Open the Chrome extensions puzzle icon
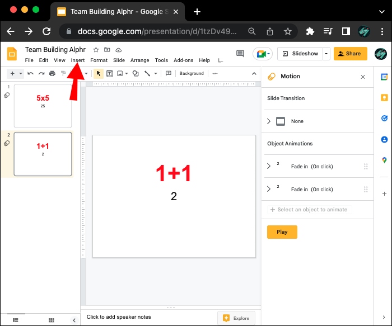This screenshot has width=392, height=326. [310, 31]
